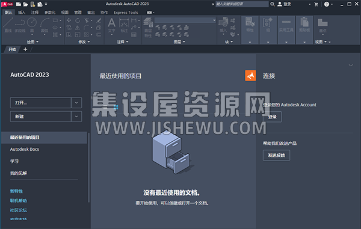Select the Text (文字) tool

[x=112, y=26]
